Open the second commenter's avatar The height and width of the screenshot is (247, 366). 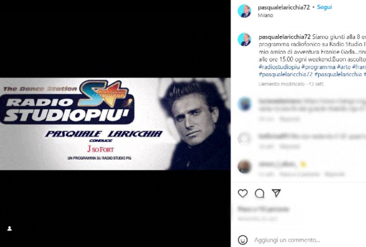(x=244, y=138)
